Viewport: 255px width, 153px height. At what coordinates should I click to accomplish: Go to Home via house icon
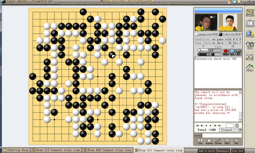(x=250, y=68)
